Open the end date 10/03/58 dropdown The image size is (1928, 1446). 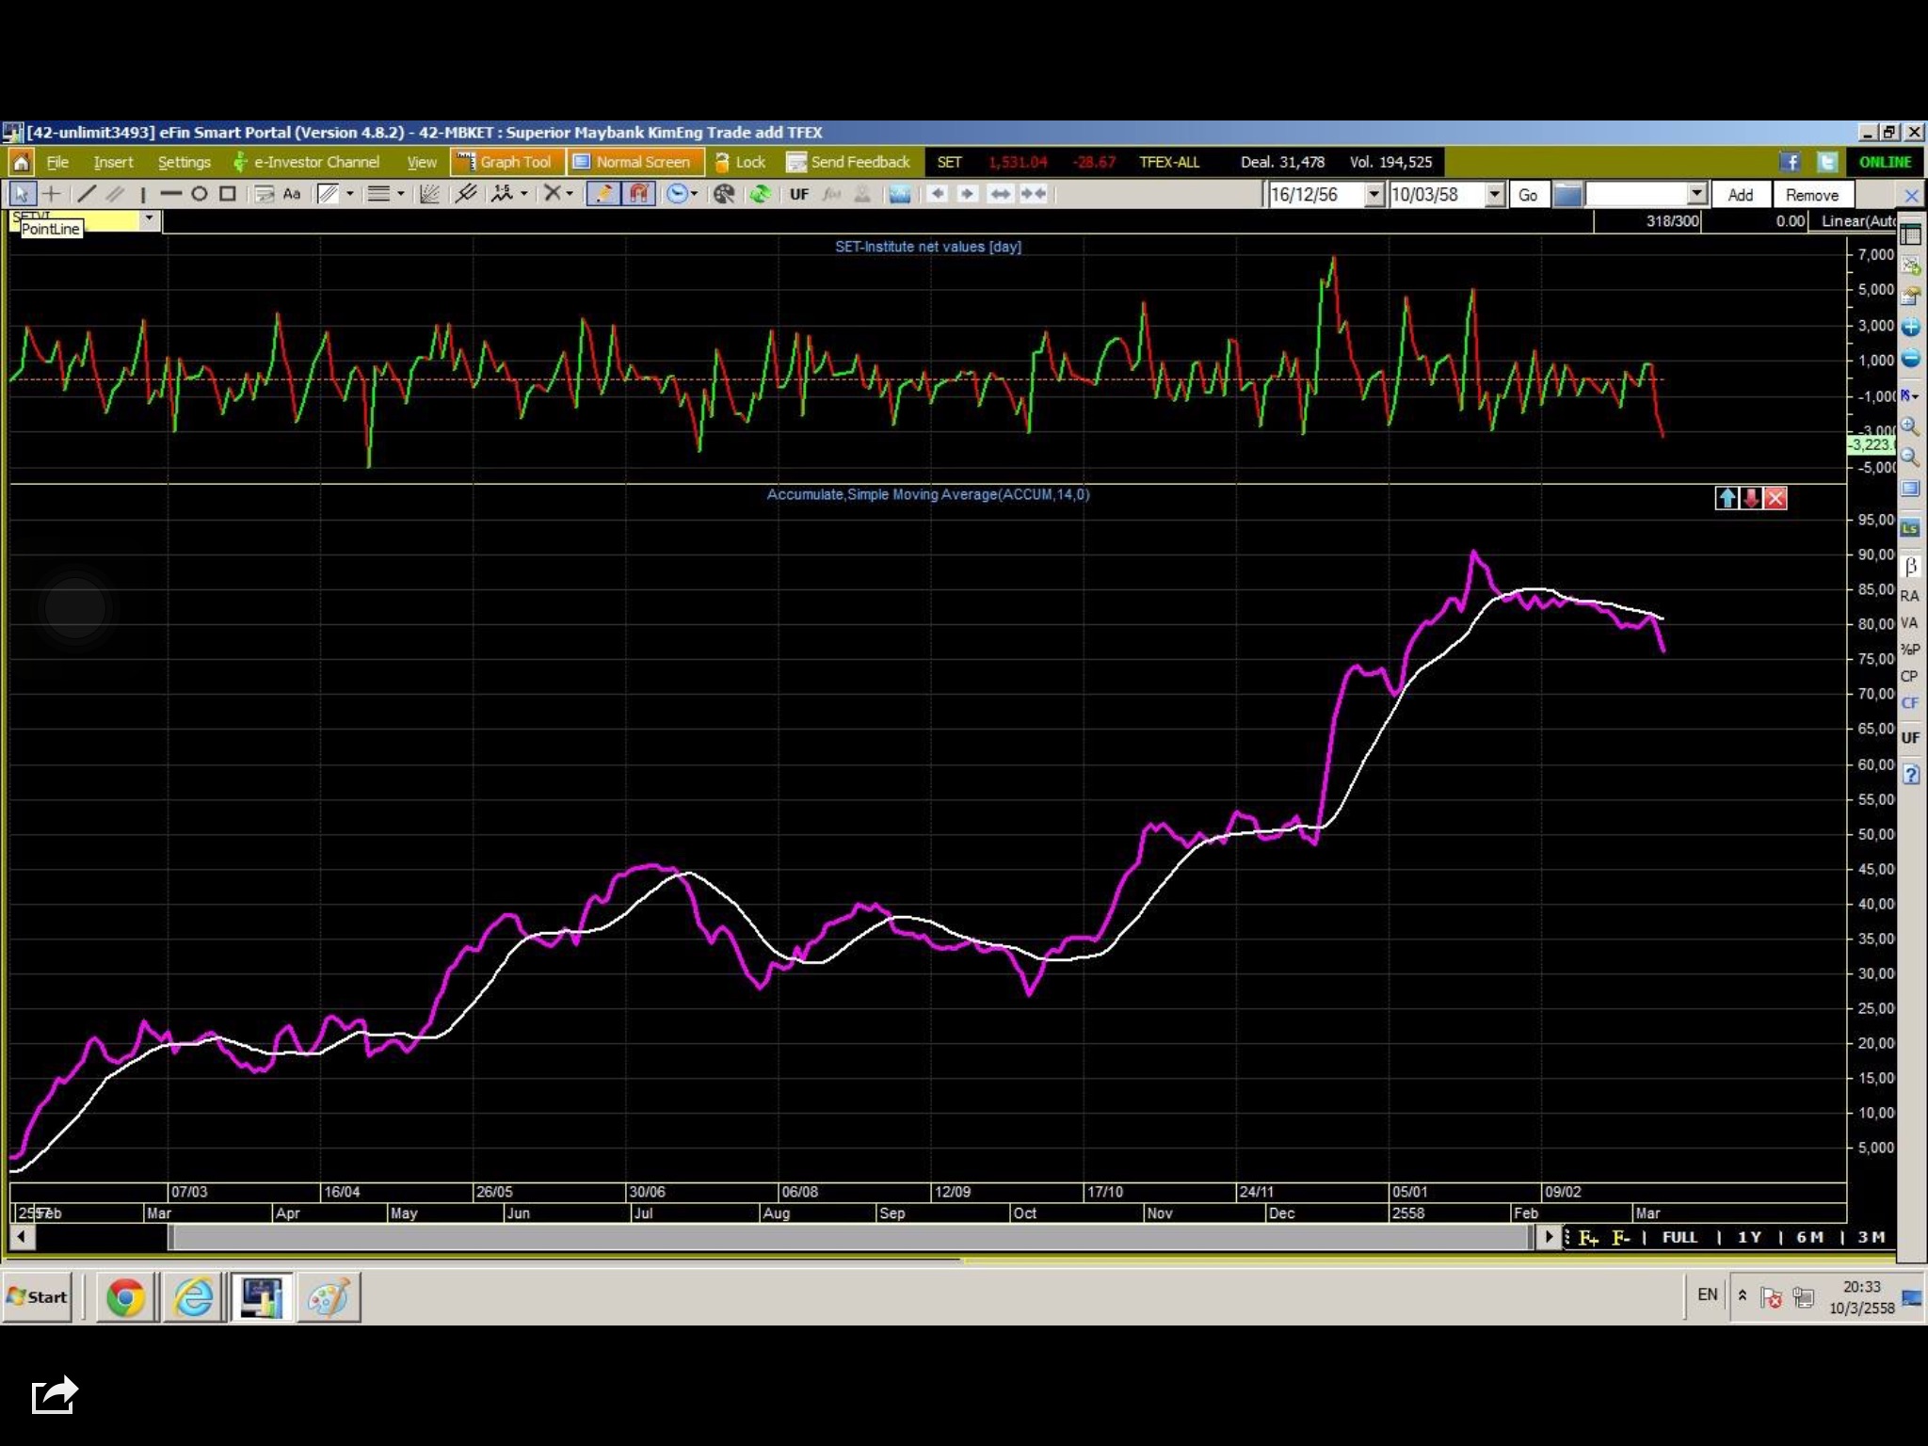point(1494,195)
